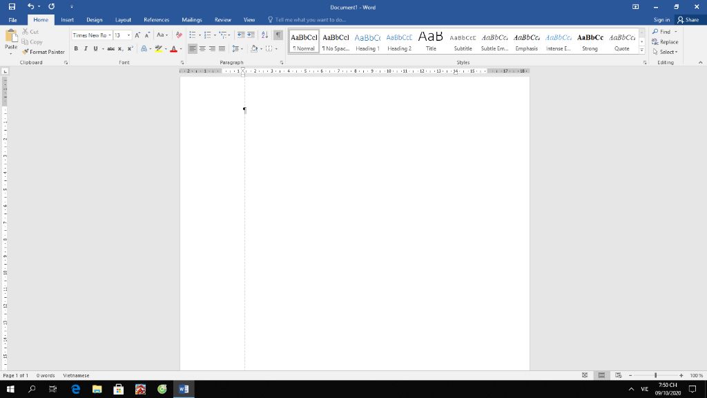The image size is (707, 398).
Task: Clear all formatting with eraser icon
Action: click(x=179, y=35)
